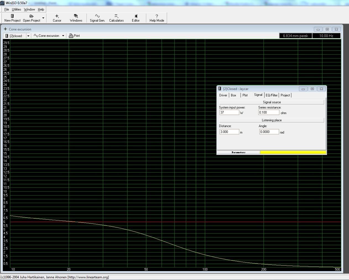Click the Cone excursion window title icon

point(5,29)
